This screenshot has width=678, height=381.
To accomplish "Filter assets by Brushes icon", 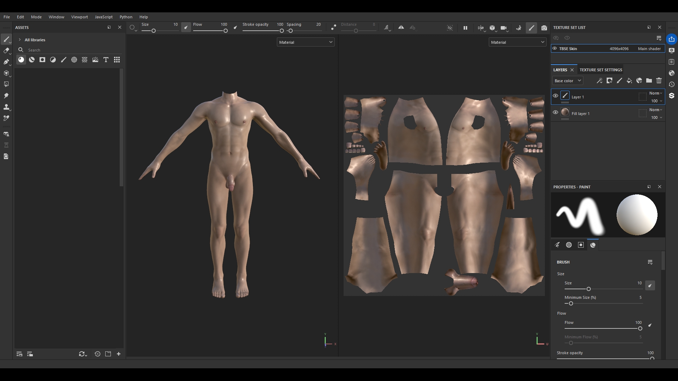I will click(64, 60).
